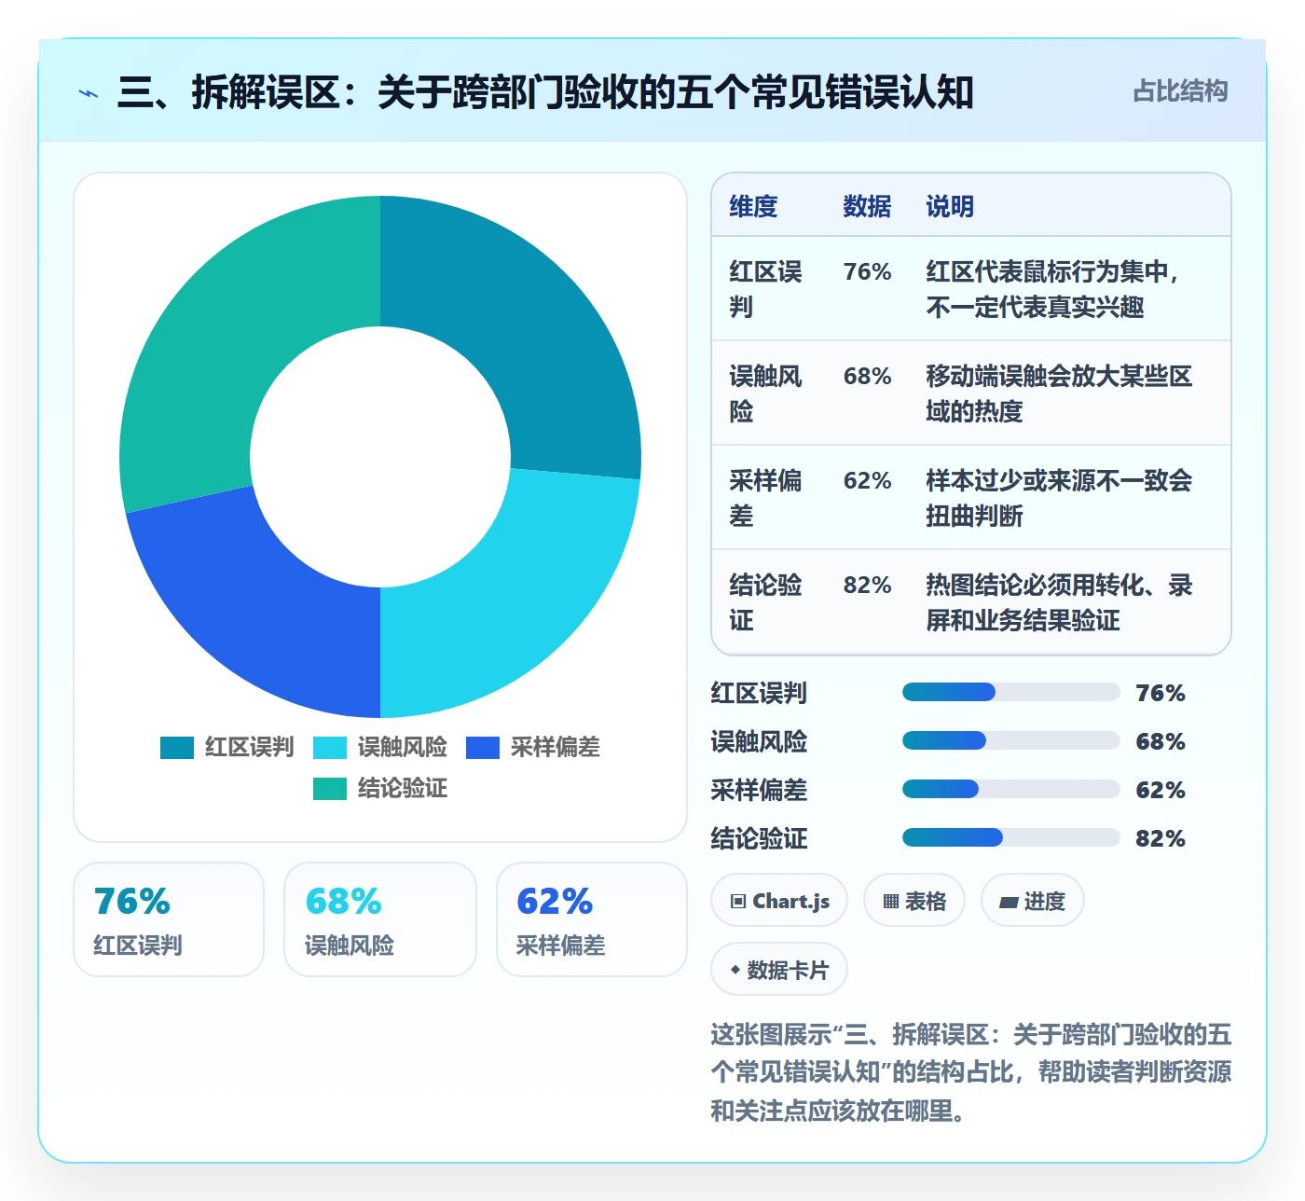Open the 76% 红区误判 stat card
Viewport: 1305px width, 1201px height.
[169, 919]
